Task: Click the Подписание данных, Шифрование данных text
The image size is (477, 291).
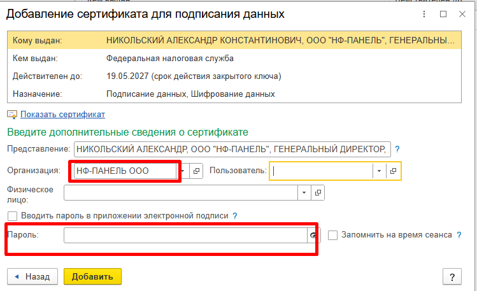Action: click(x=190, y=94)
